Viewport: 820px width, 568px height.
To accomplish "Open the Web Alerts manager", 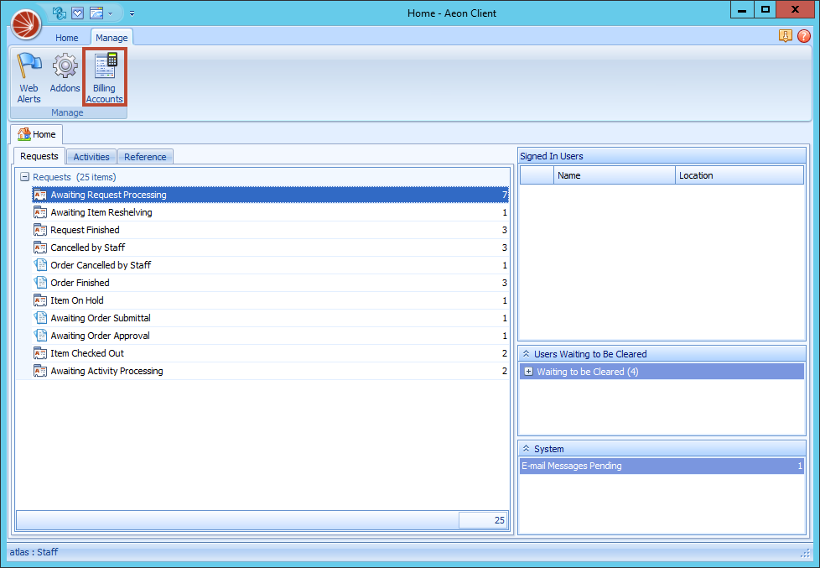I will tap(29, 76).
